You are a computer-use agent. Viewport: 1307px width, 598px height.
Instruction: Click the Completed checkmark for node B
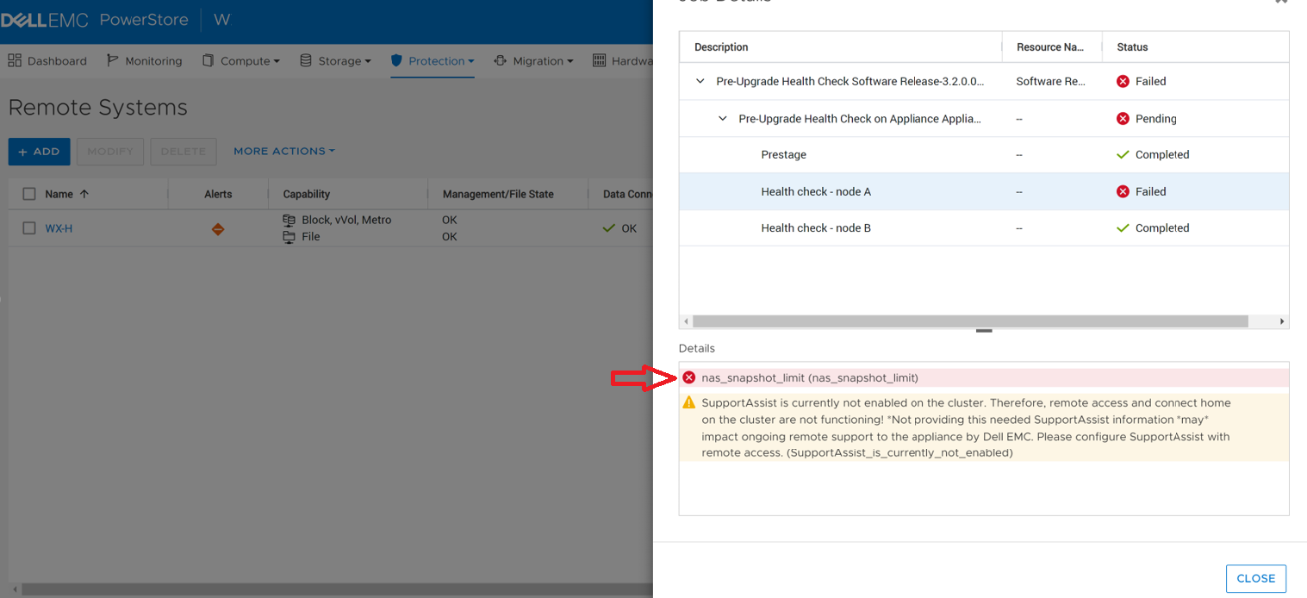click(x=1123, y=228)
